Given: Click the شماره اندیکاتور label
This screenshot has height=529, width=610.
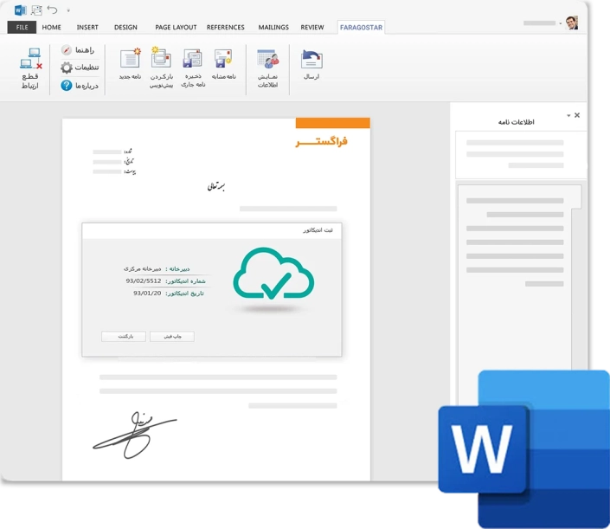Looking at the screenshot, I should tap(185, 281).
